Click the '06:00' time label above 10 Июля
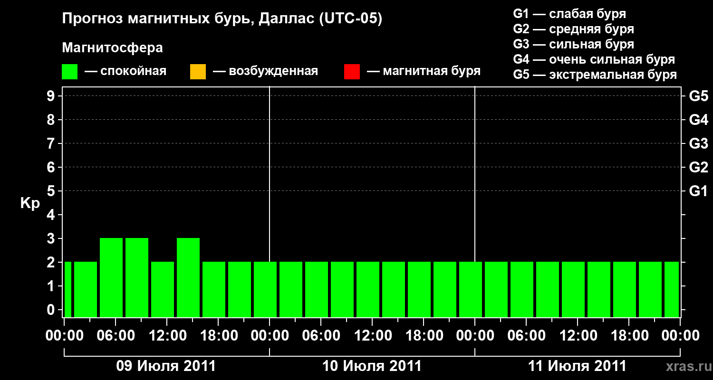Image resolution: width=713 pixels, height=380 pixels. pos(321,336)
